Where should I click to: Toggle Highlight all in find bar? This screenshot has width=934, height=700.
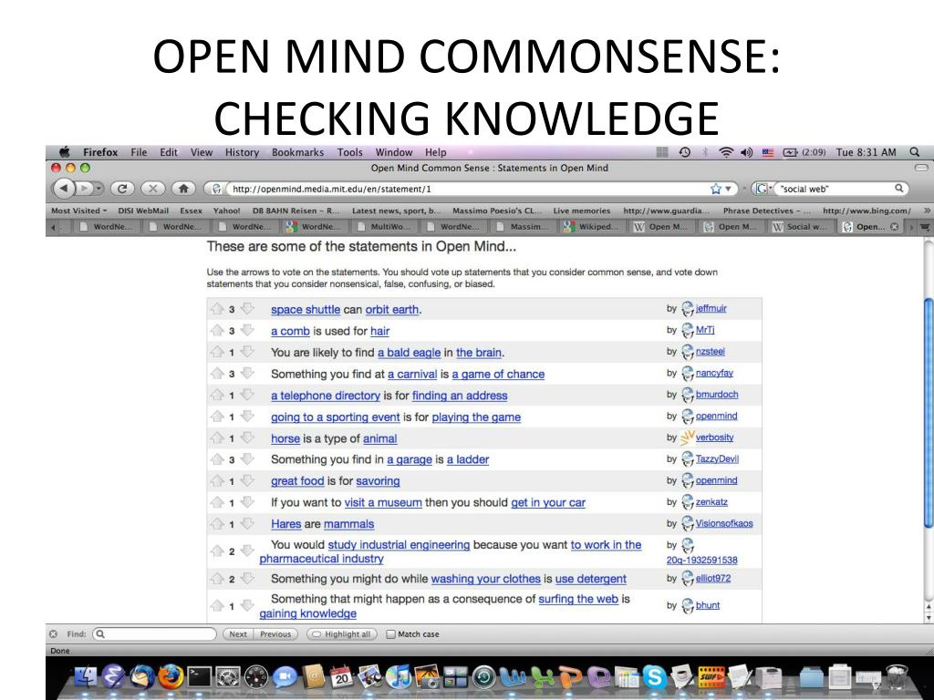[x=342, y=634]
